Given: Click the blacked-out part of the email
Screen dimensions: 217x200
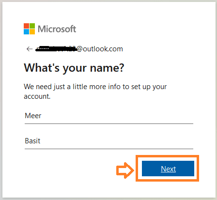Looking at the screenshot, I should click(x=56, y=48).
